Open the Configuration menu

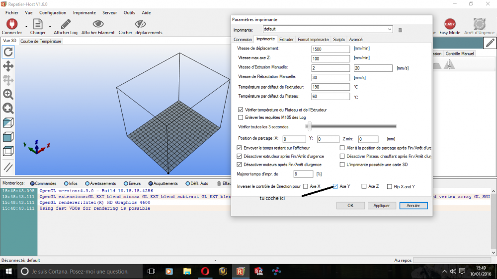(x=53, y=13)
